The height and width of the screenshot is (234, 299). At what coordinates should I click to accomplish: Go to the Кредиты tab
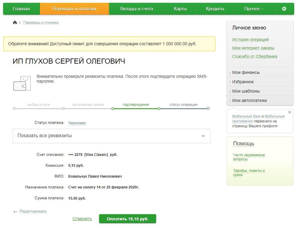215,9
